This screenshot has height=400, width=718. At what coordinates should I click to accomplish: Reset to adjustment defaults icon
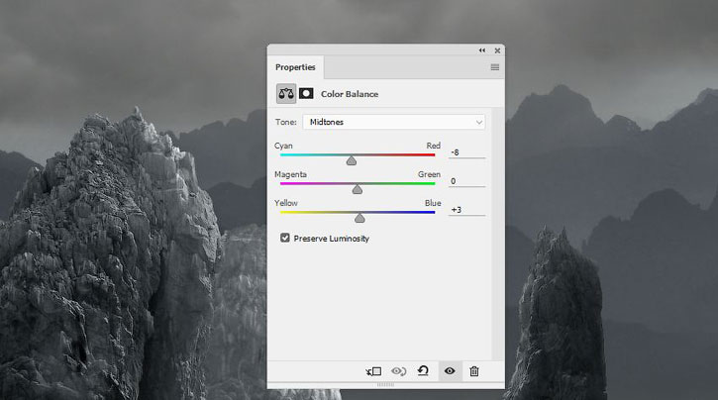pos(424,370)
